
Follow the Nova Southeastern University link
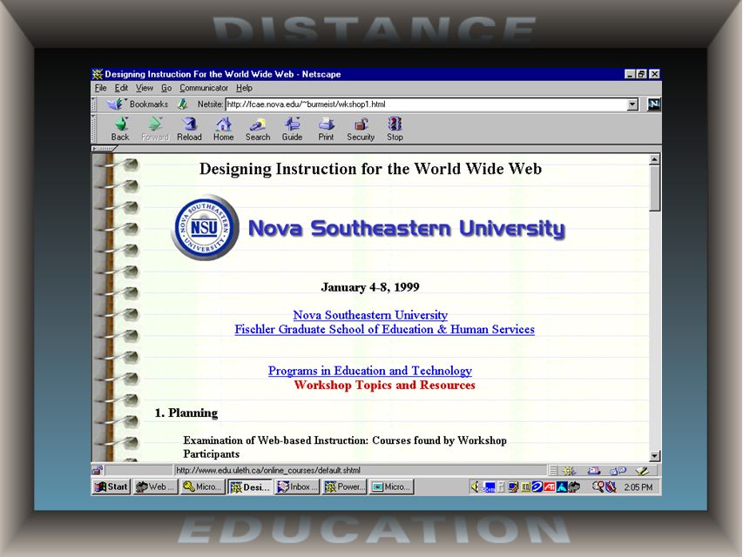370,315
